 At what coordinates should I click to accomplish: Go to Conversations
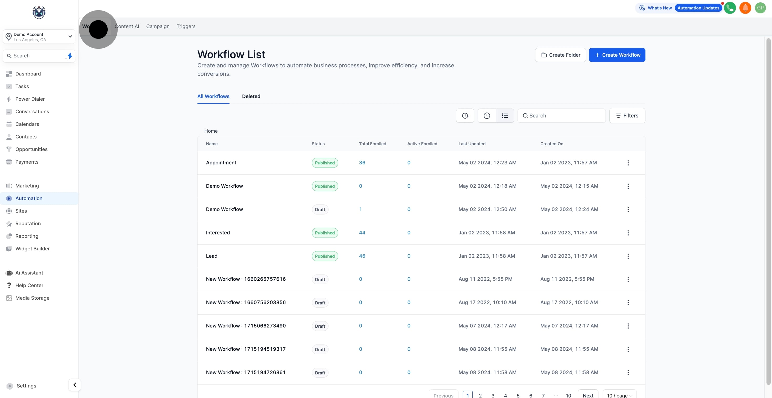pyautogui.click(x=32, y=111)
